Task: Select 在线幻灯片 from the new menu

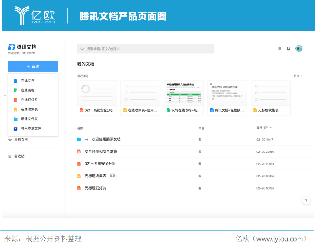Action: pos(33,100)
